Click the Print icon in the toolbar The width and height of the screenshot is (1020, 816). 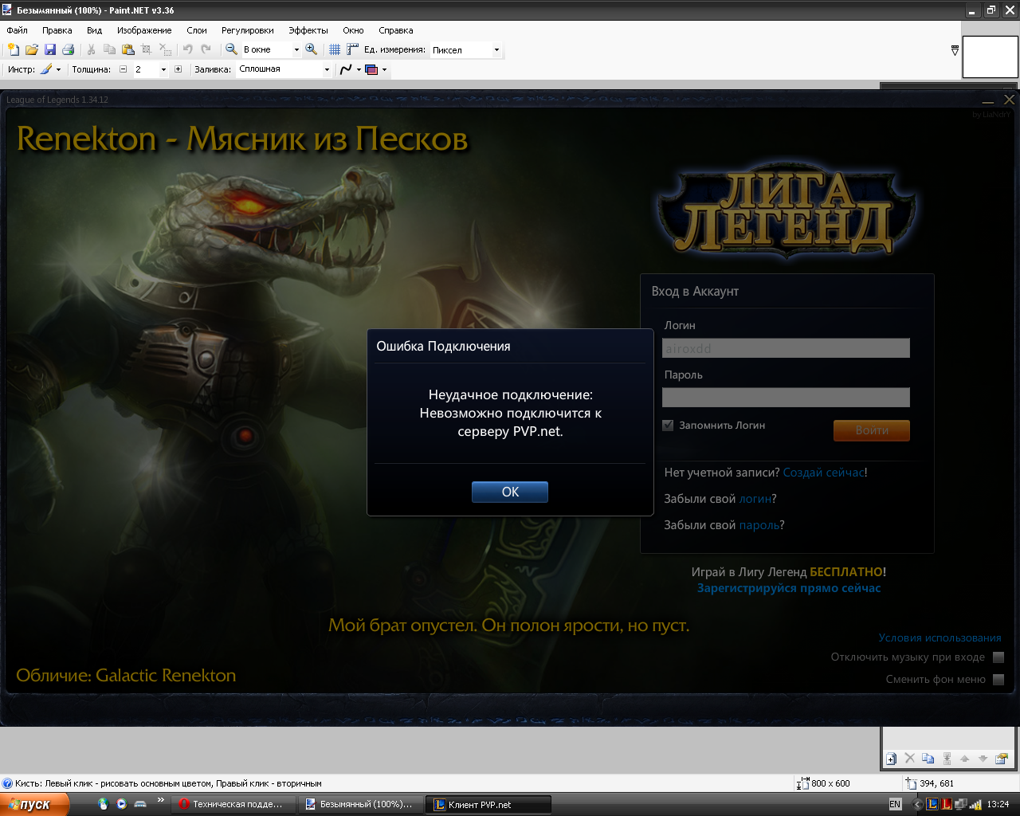[69, 49]
